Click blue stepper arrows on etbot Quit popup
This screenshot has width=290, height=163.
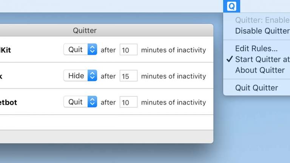click(x=92, y=102)
